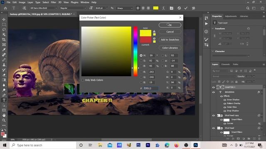Open the font size dropdown
Screen dimensions: 266x149
pyautogui.click(x=107, y=8)
